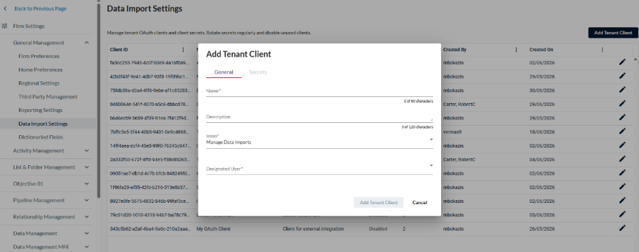Sort by Client ID column header
Image resolution: width=639 pixels, height=252 pixels.
(119, 49)
